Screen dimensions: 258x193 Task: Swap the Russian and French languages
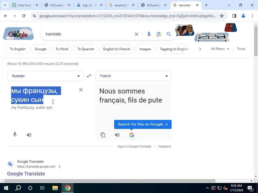tap(89, 76)
